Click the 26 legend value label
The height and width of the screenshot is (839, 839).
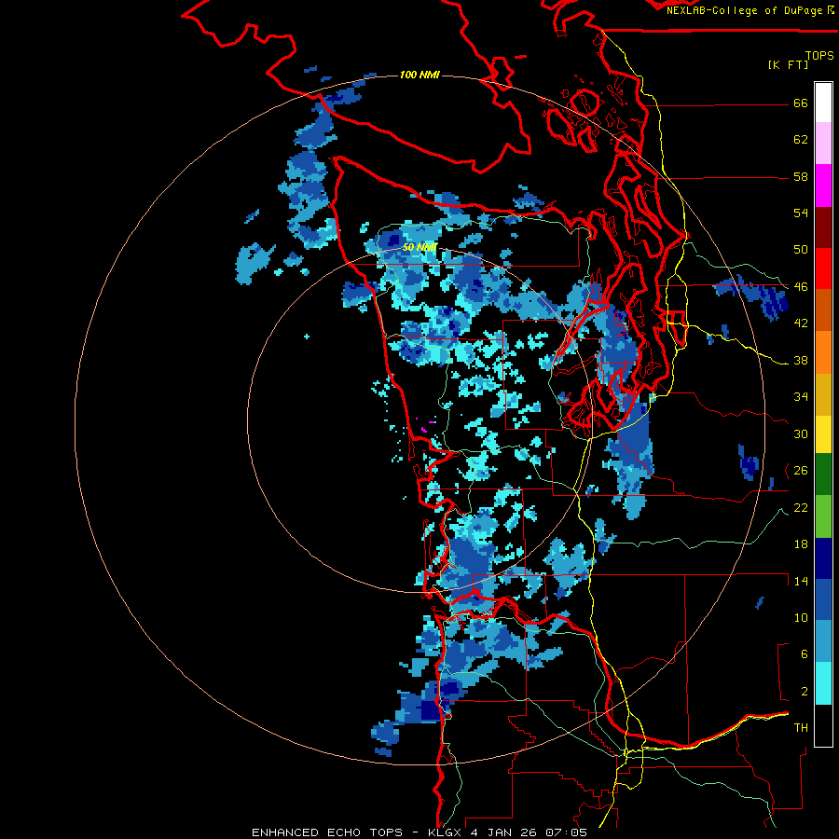[x=801, y=471]
